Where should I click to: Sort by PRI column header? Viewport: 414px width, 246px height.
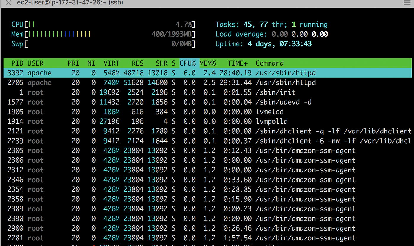[x=73, y=63]
